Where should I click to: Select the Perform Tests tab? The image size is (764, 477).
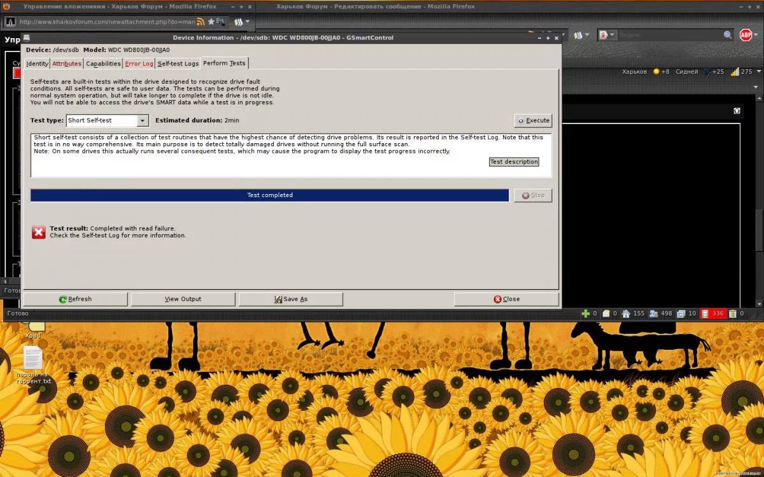(x=224, y=63)
